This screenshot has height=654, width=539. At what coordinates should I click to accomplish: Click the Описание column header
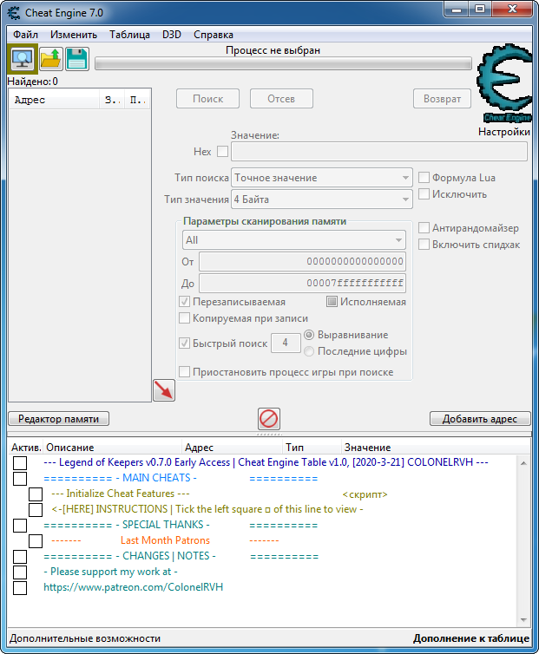[x=113, y=448]
